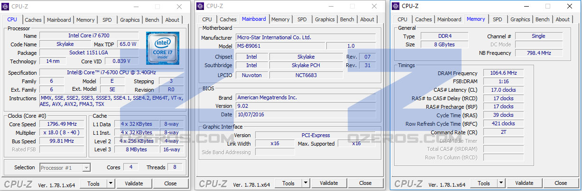Switch to the CPU tab in the right window

[402, 20]
